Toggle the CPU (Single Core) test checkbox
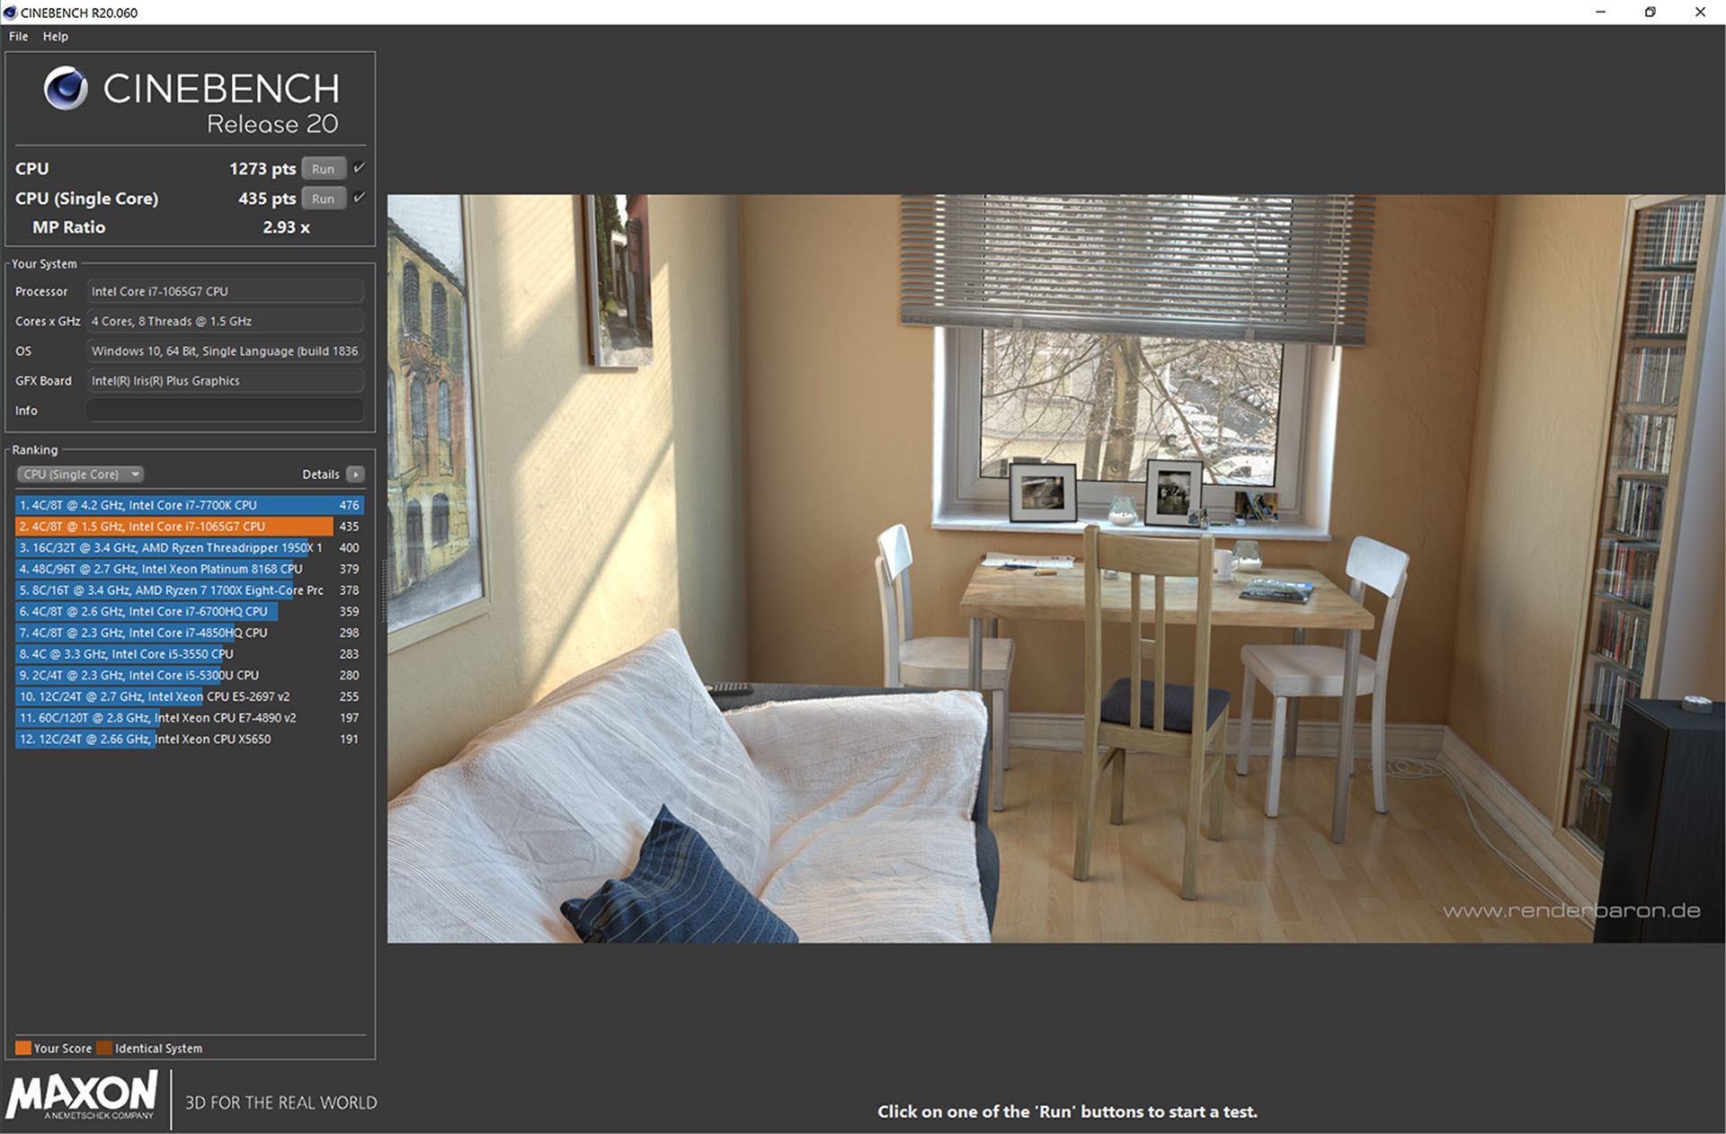This screenshot has height=1134, width=1726. pos(359,198)
